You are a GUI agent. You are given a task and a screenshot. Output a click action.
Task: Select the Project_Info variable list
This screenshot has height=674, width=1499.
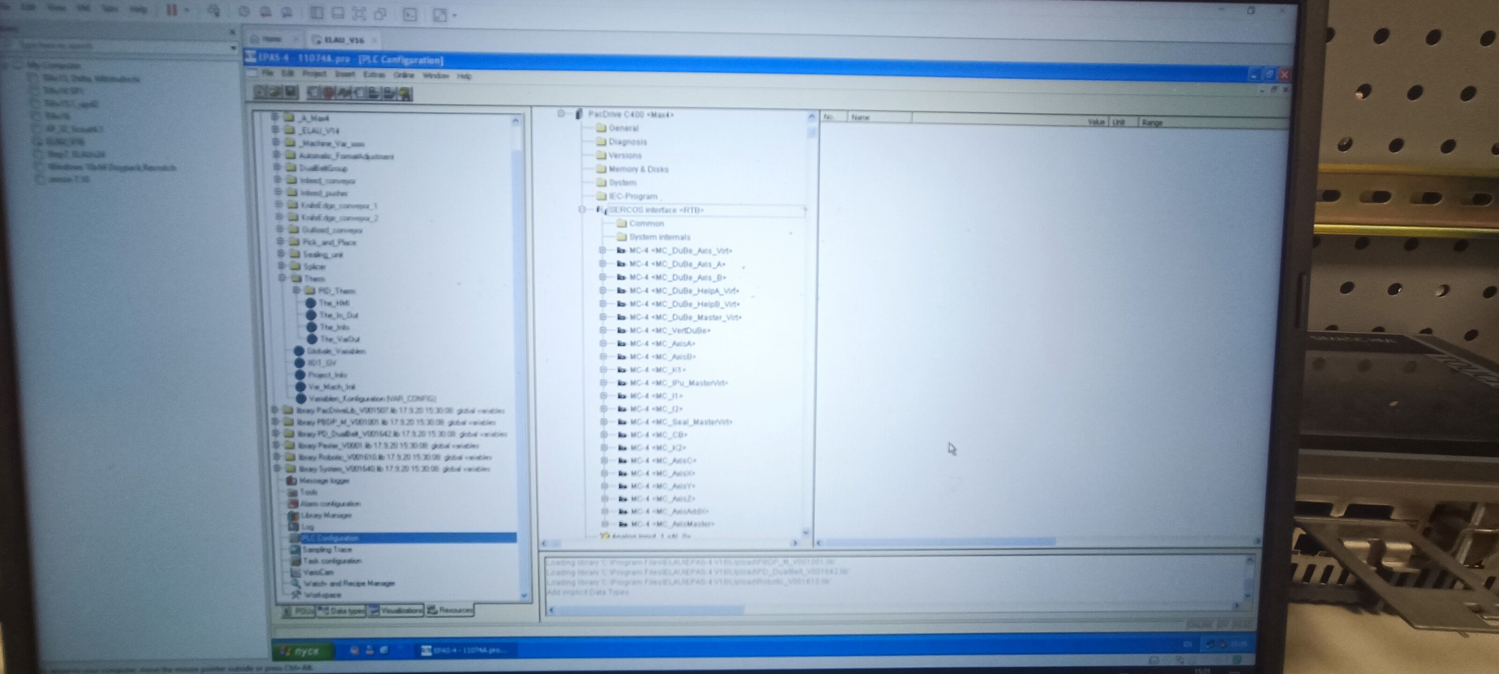(x=327, y=375)
